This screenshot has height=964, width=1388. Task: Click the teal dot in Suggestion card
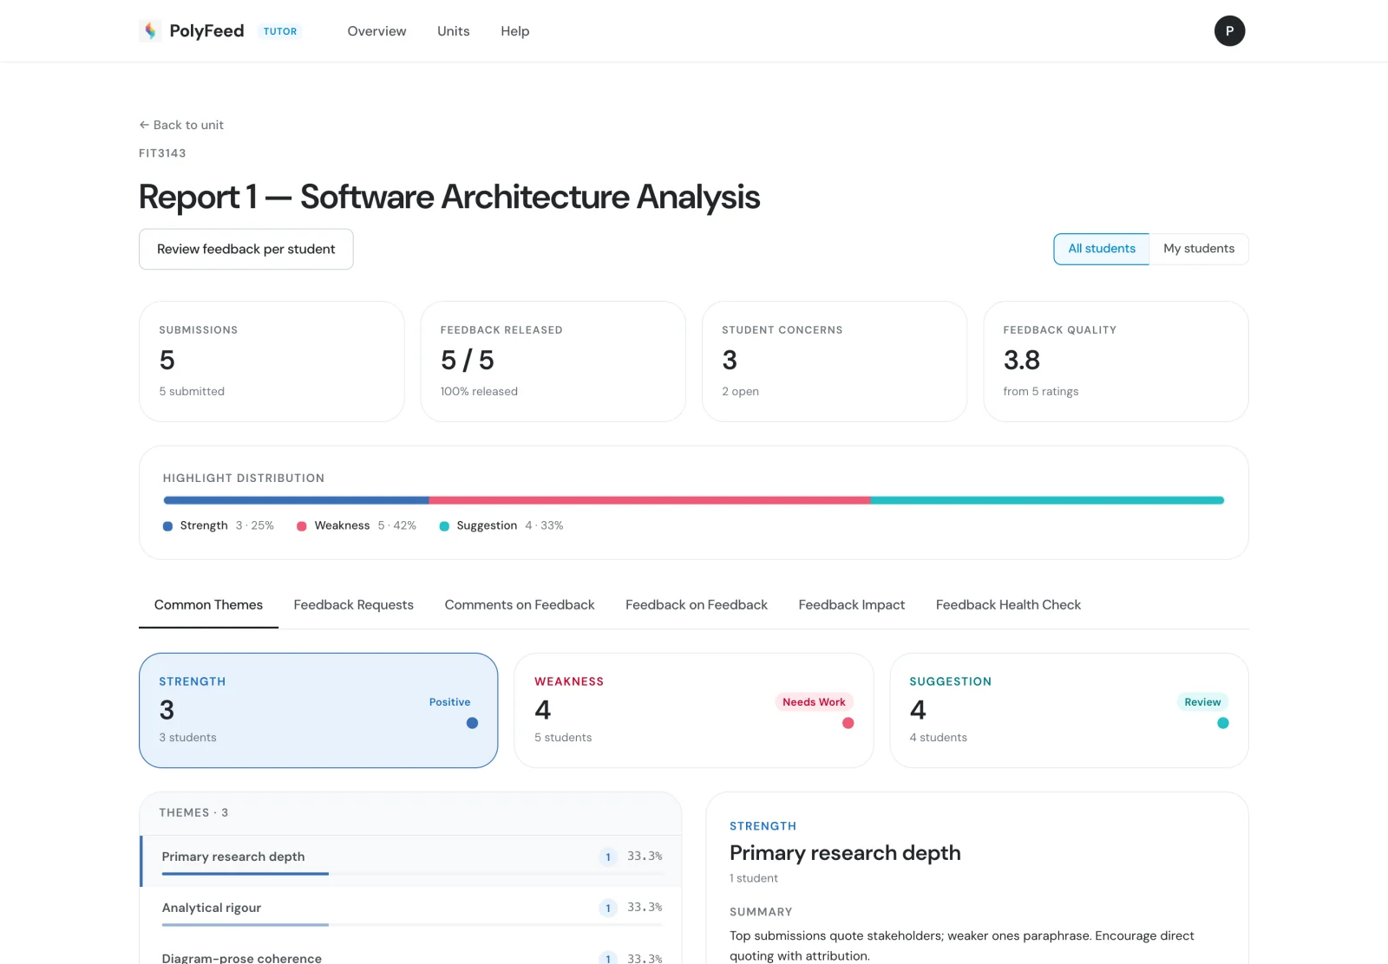point(1222,723)
